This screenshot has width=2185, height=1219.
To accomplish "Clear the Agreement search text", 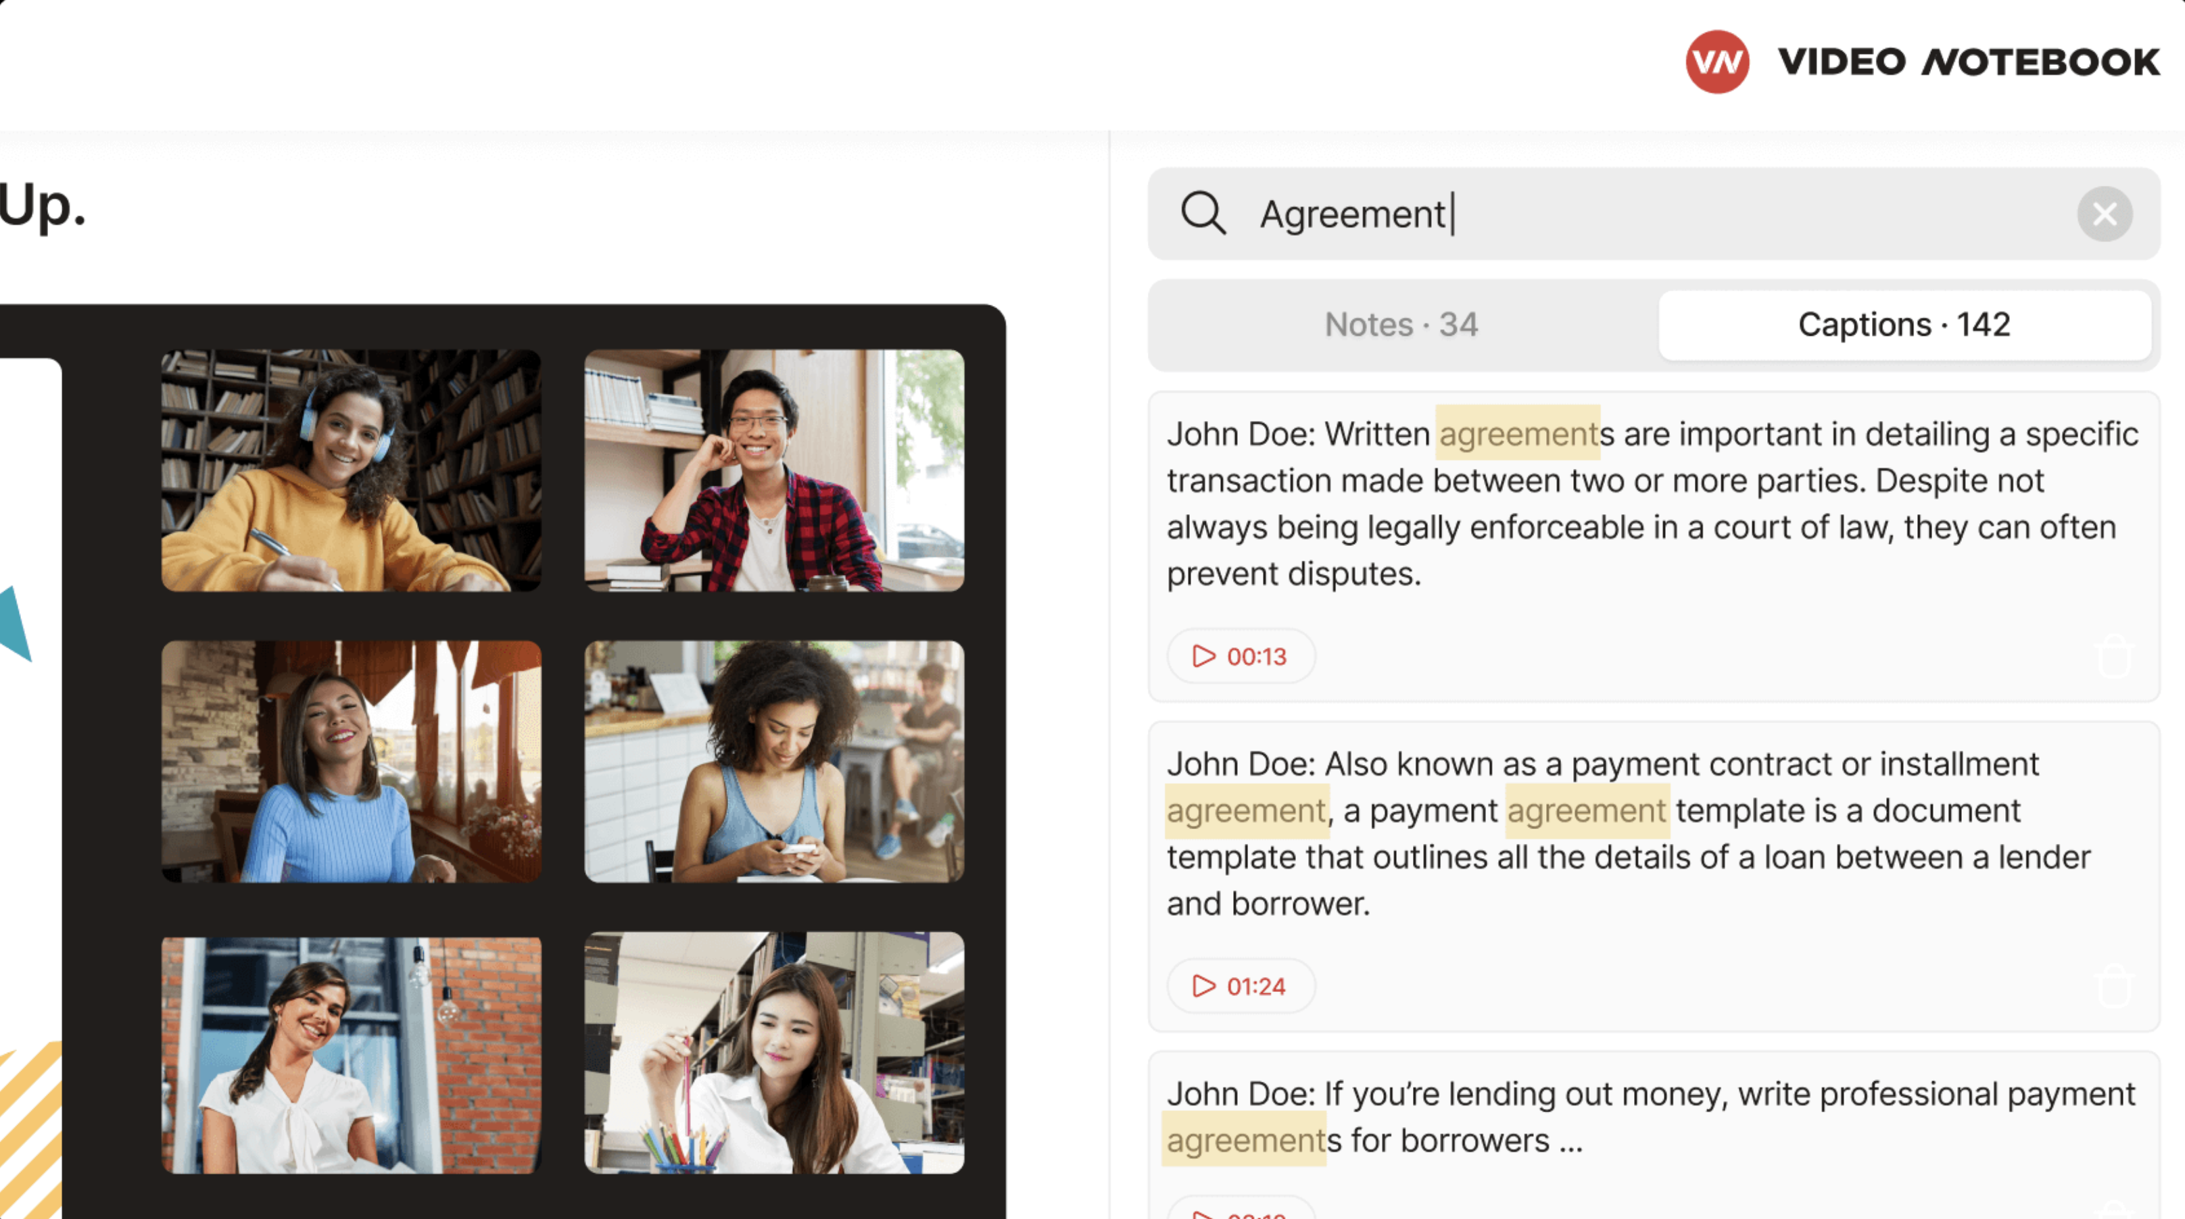I will coord(2104,214).
